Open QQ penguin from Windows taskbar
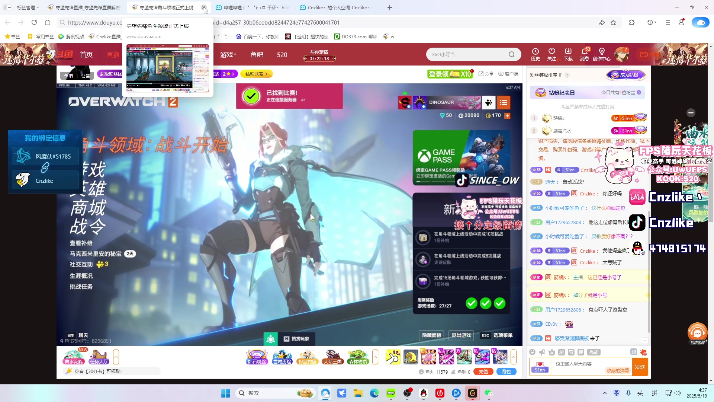This screenshot has height=402, width=714. pyautogui.click(x=424, y=393)
